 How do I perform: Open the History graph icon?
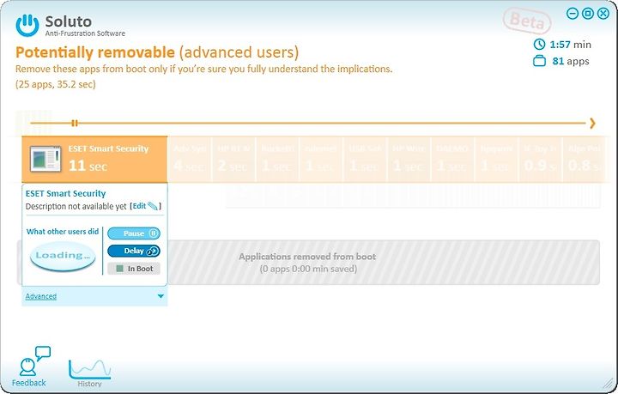point(90,370)
